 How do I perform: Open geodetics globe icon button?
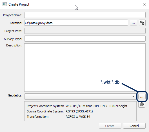point(142,104)
